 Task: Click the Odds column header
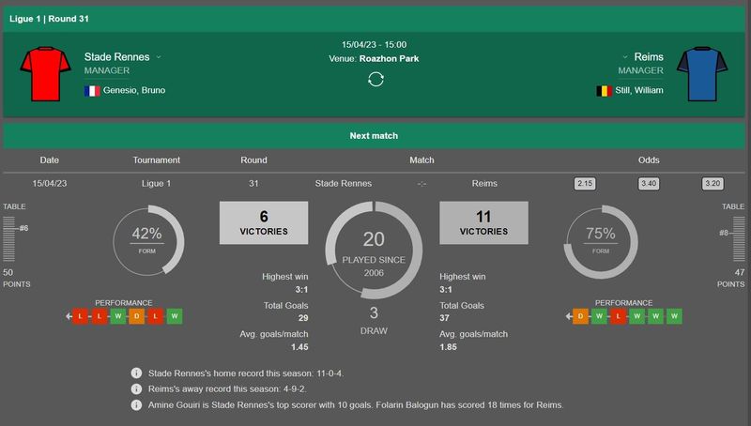point(649,160)
